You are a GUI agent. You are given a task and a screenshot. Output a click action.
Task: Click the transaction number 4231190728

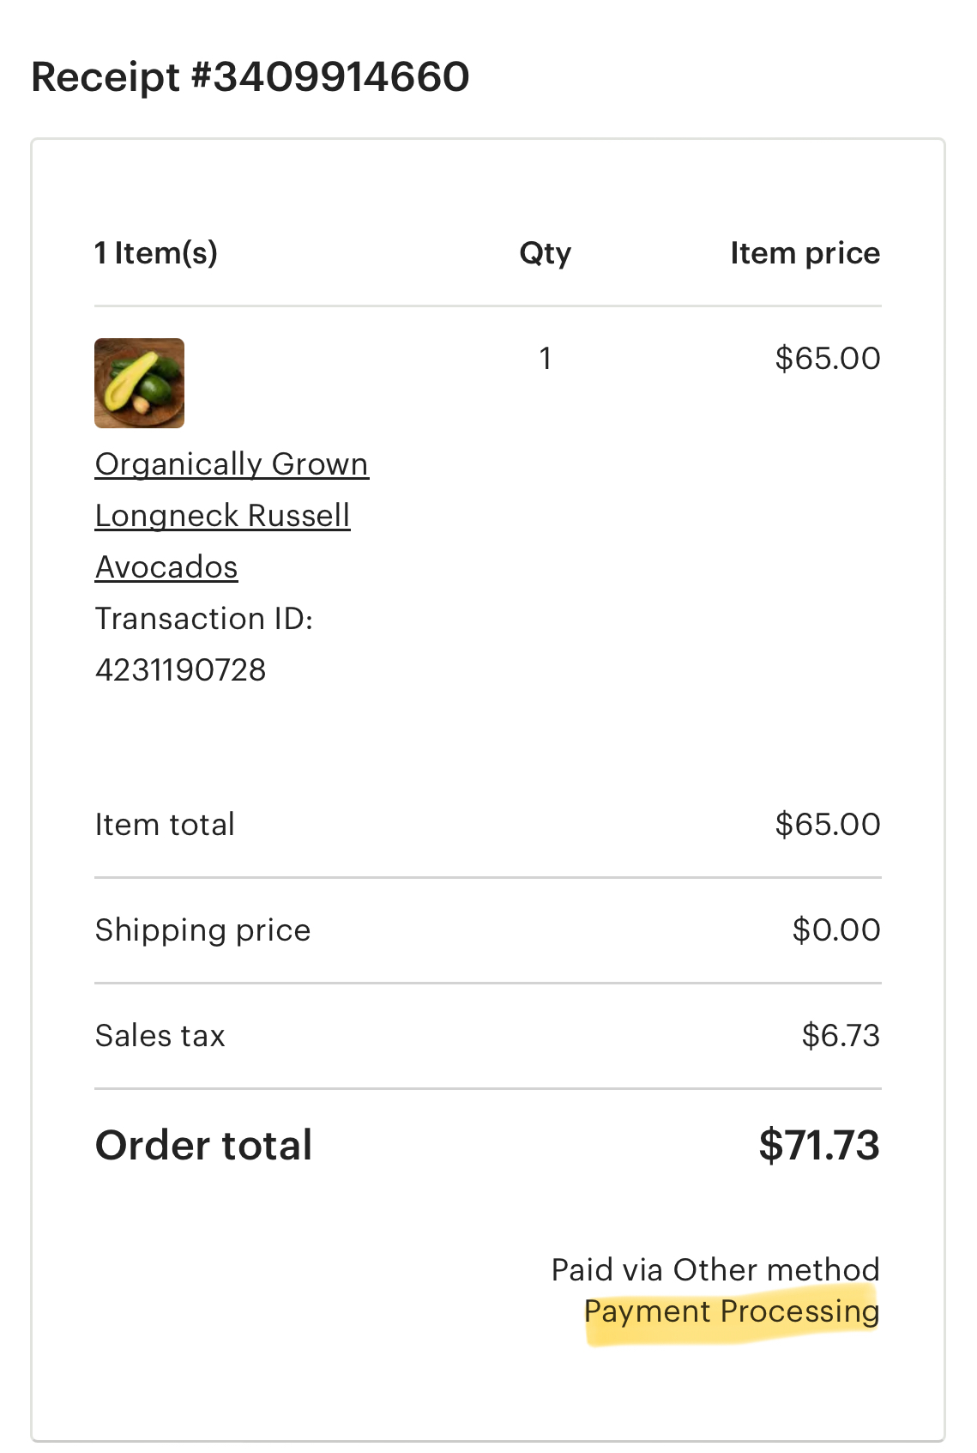(x=181, y=670)
